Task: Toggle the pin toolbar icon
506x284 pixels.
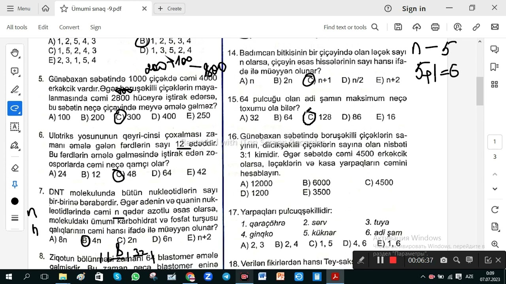Action: tap(15, 184)
